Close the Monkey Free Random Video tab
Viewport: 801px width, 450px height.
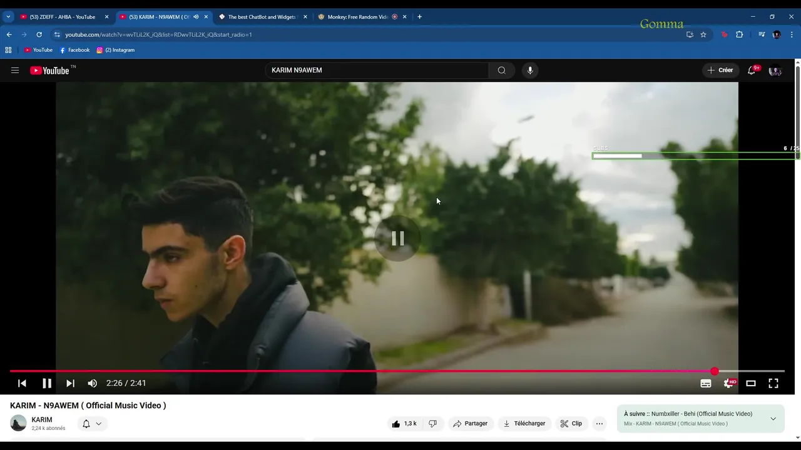(405, 17)
